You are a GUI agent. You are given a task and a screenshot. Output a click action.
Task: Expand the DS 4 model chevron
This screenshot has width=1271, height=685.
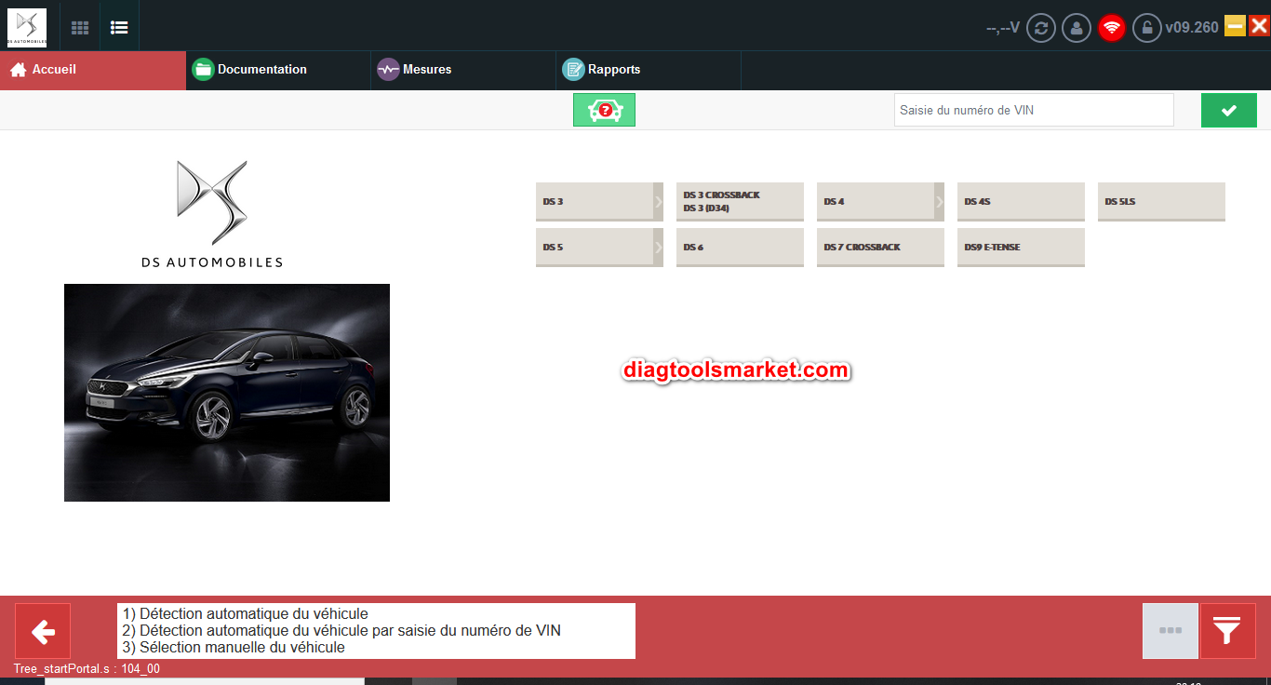939,201
